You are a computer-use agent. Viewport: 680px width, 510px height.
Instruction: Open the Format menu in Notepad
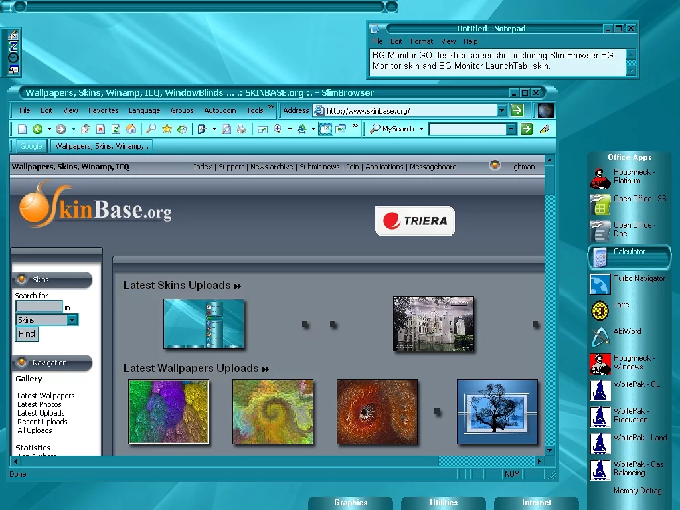pyautogui.click(x=421, y=41)
